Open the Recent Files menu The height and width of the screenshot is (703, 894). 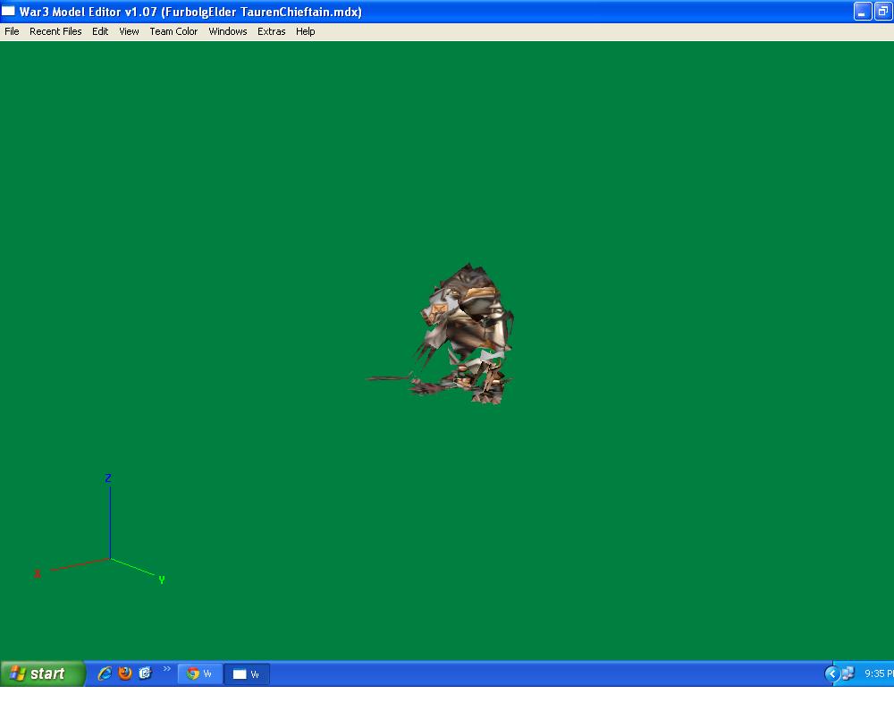point(55,32)
